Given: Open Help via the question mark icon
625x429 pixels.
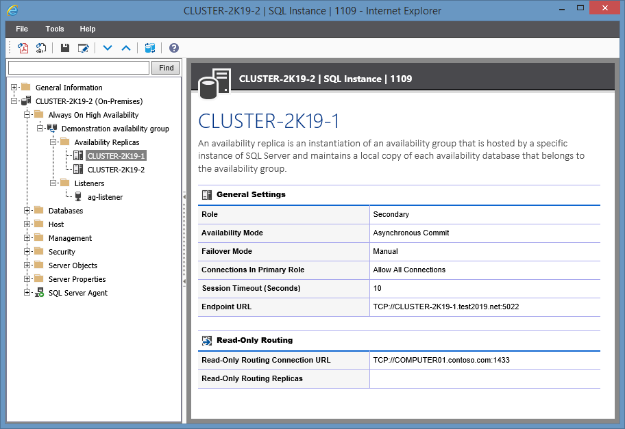Looking at the screenshot, I should [173, 48].
